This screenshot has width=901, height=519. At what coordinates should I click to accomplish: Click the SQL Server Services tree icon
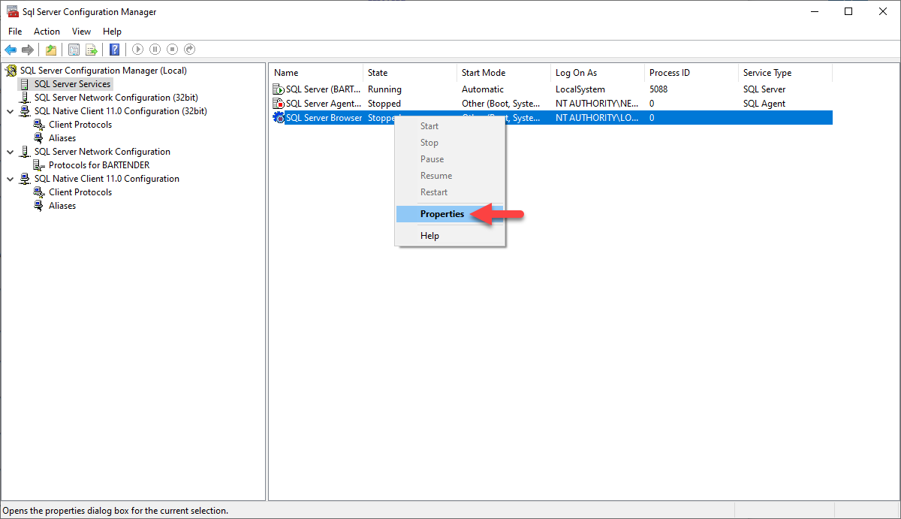[x=25, y=84]
